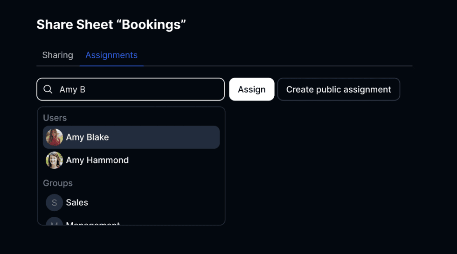Viewport: 457px width, 254px height.
Task: Click the word "Bookings" in the title
Action: point(154,25)
